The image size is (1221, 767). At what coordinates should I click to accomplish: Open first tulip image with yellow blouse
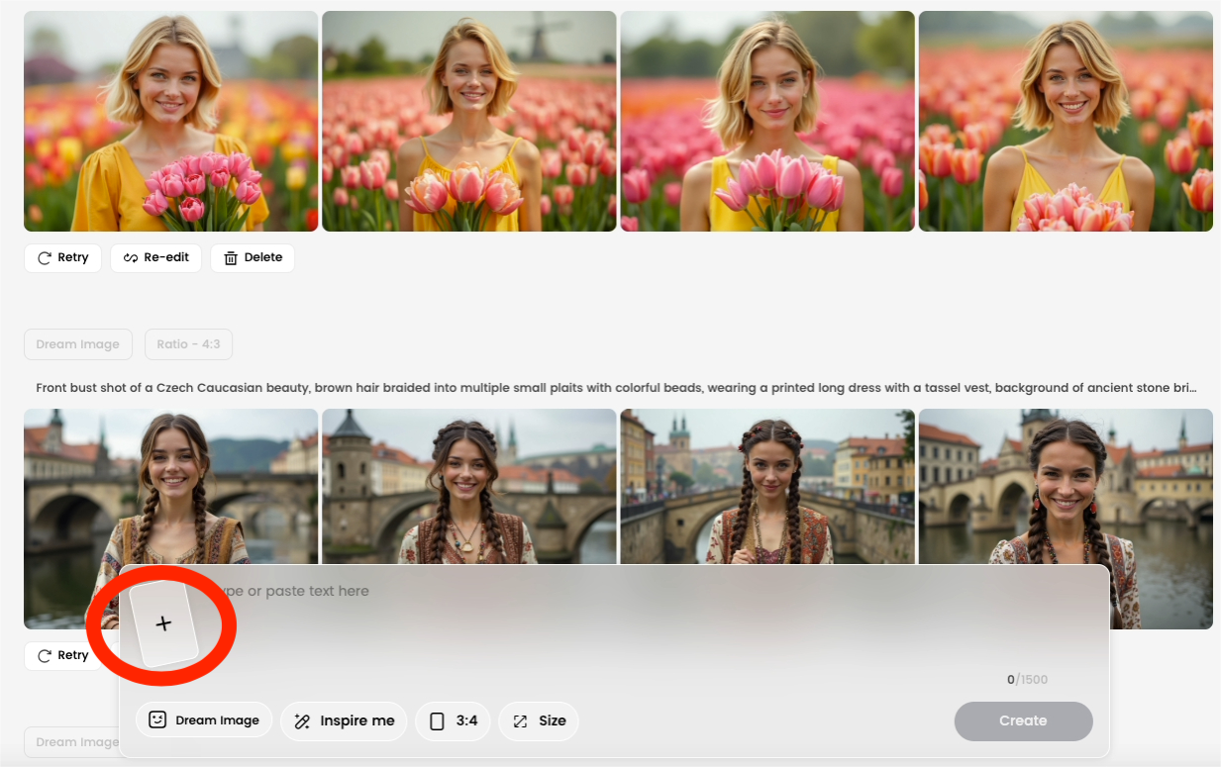(x=170, y=121)
